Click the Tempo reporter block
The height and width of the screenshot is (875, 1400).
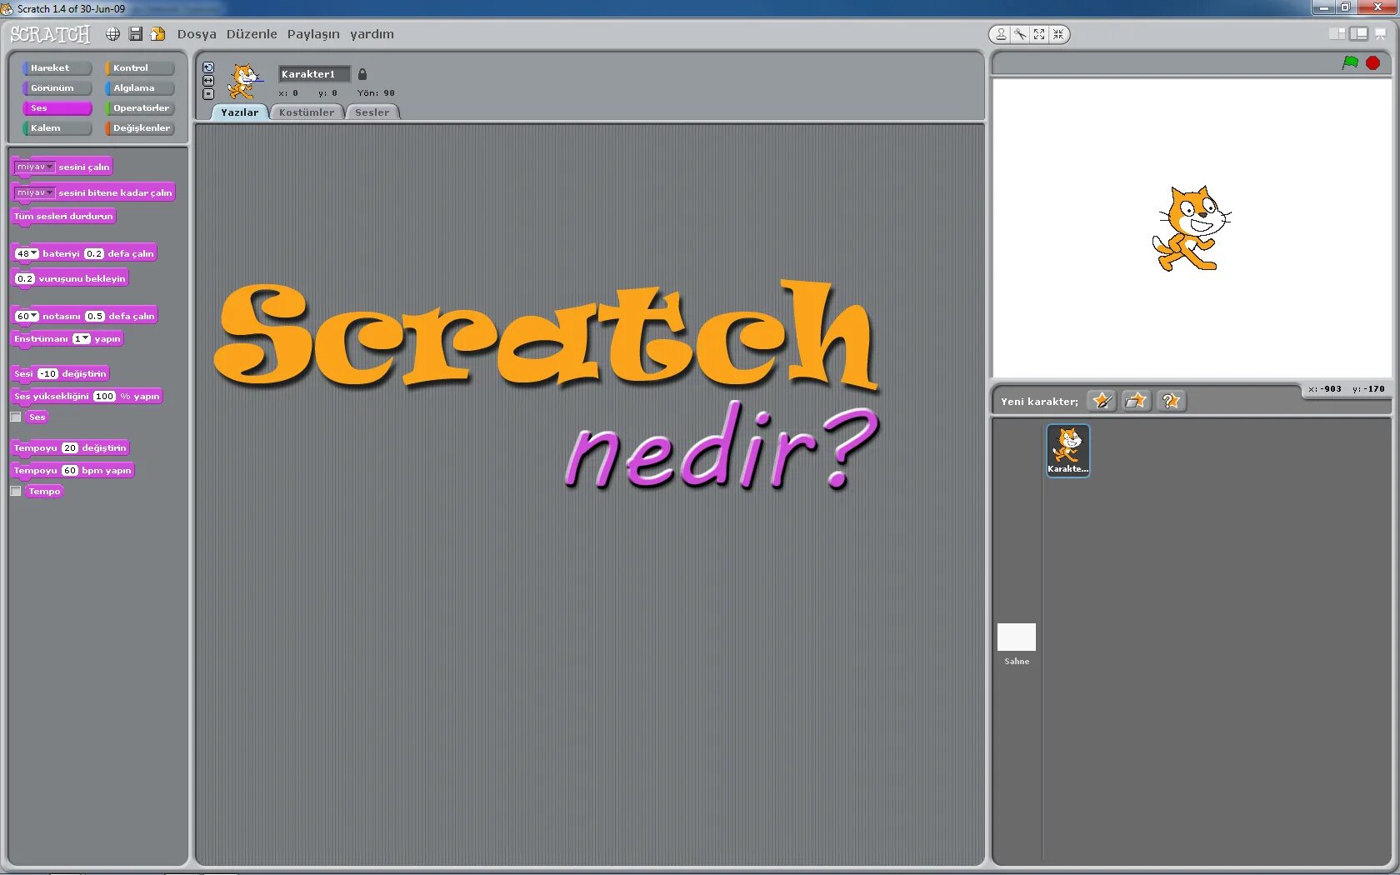[x=44, y=492]
